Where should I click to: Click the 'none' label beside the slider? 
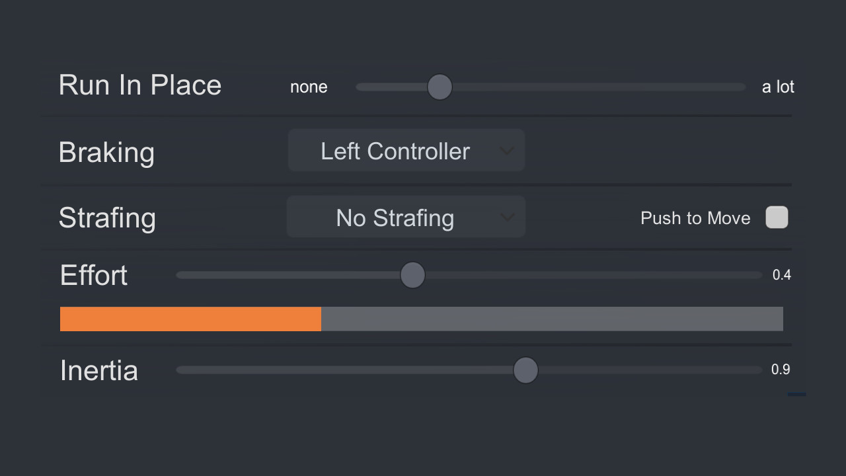(x=309, y=87)
